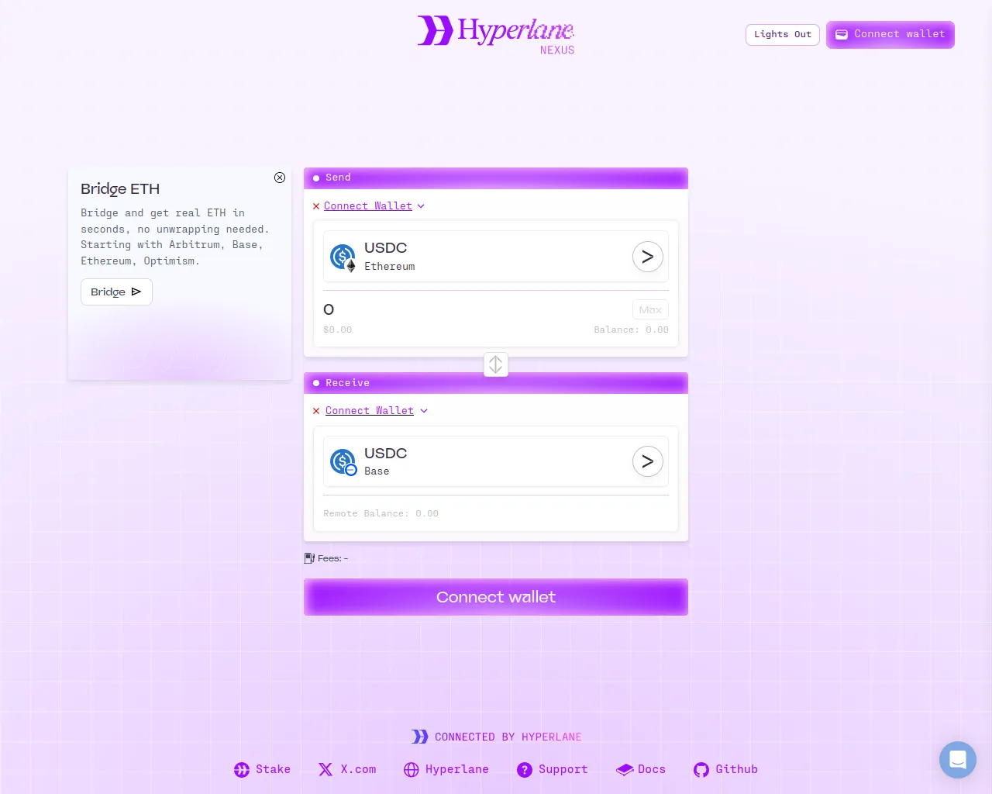992x794 pixels.
Task: Click the Receive panel header
Action: pos(496,383)
